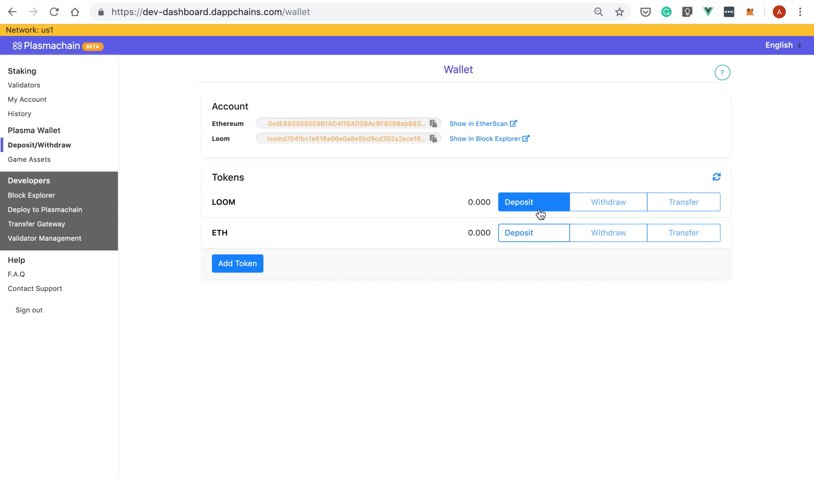Viewport: 814px width, 478px height.
Task: Click the Staking section heading
Action: (x=22, y=71)
